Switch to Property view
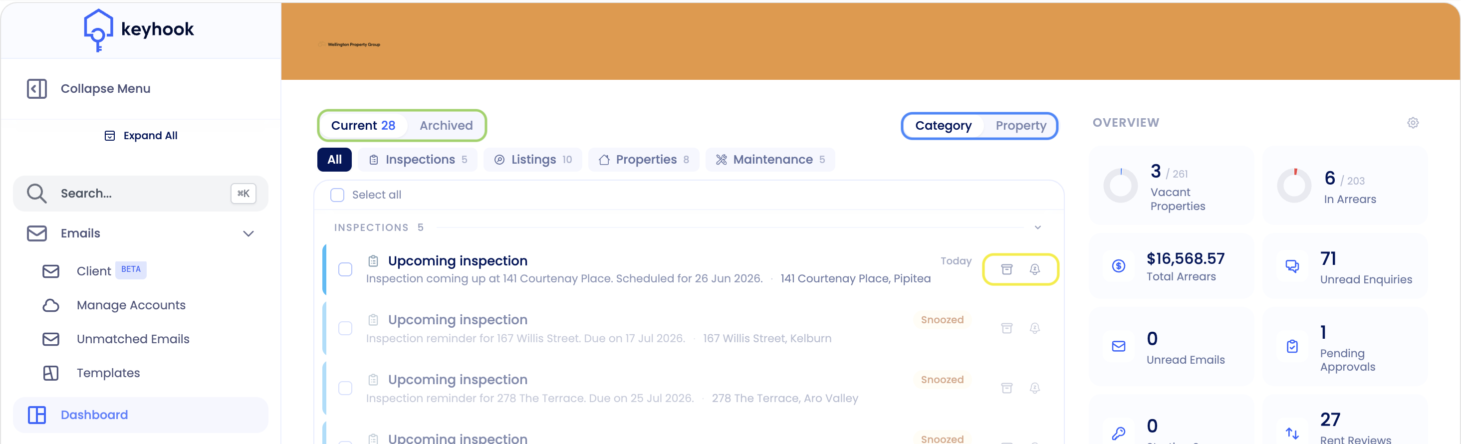 (x=1021, y=126)
